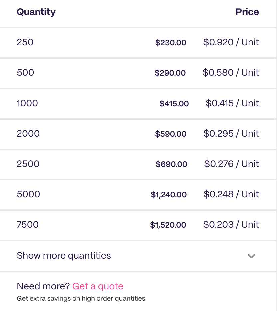The width and height of the screenshot is (277, 311).
Task: Click the $230.00 total price
Action: click(x=171, y=43)
